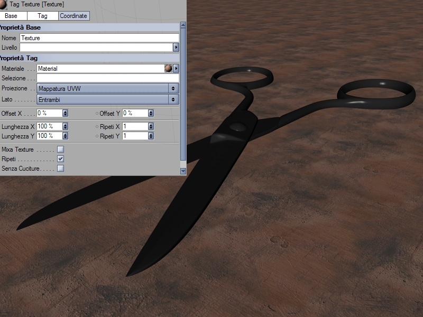Screen dimensions: 423x317
Task: Click the Offset Y animation dot
Action: pyautogui.click(x=97, y=114)
